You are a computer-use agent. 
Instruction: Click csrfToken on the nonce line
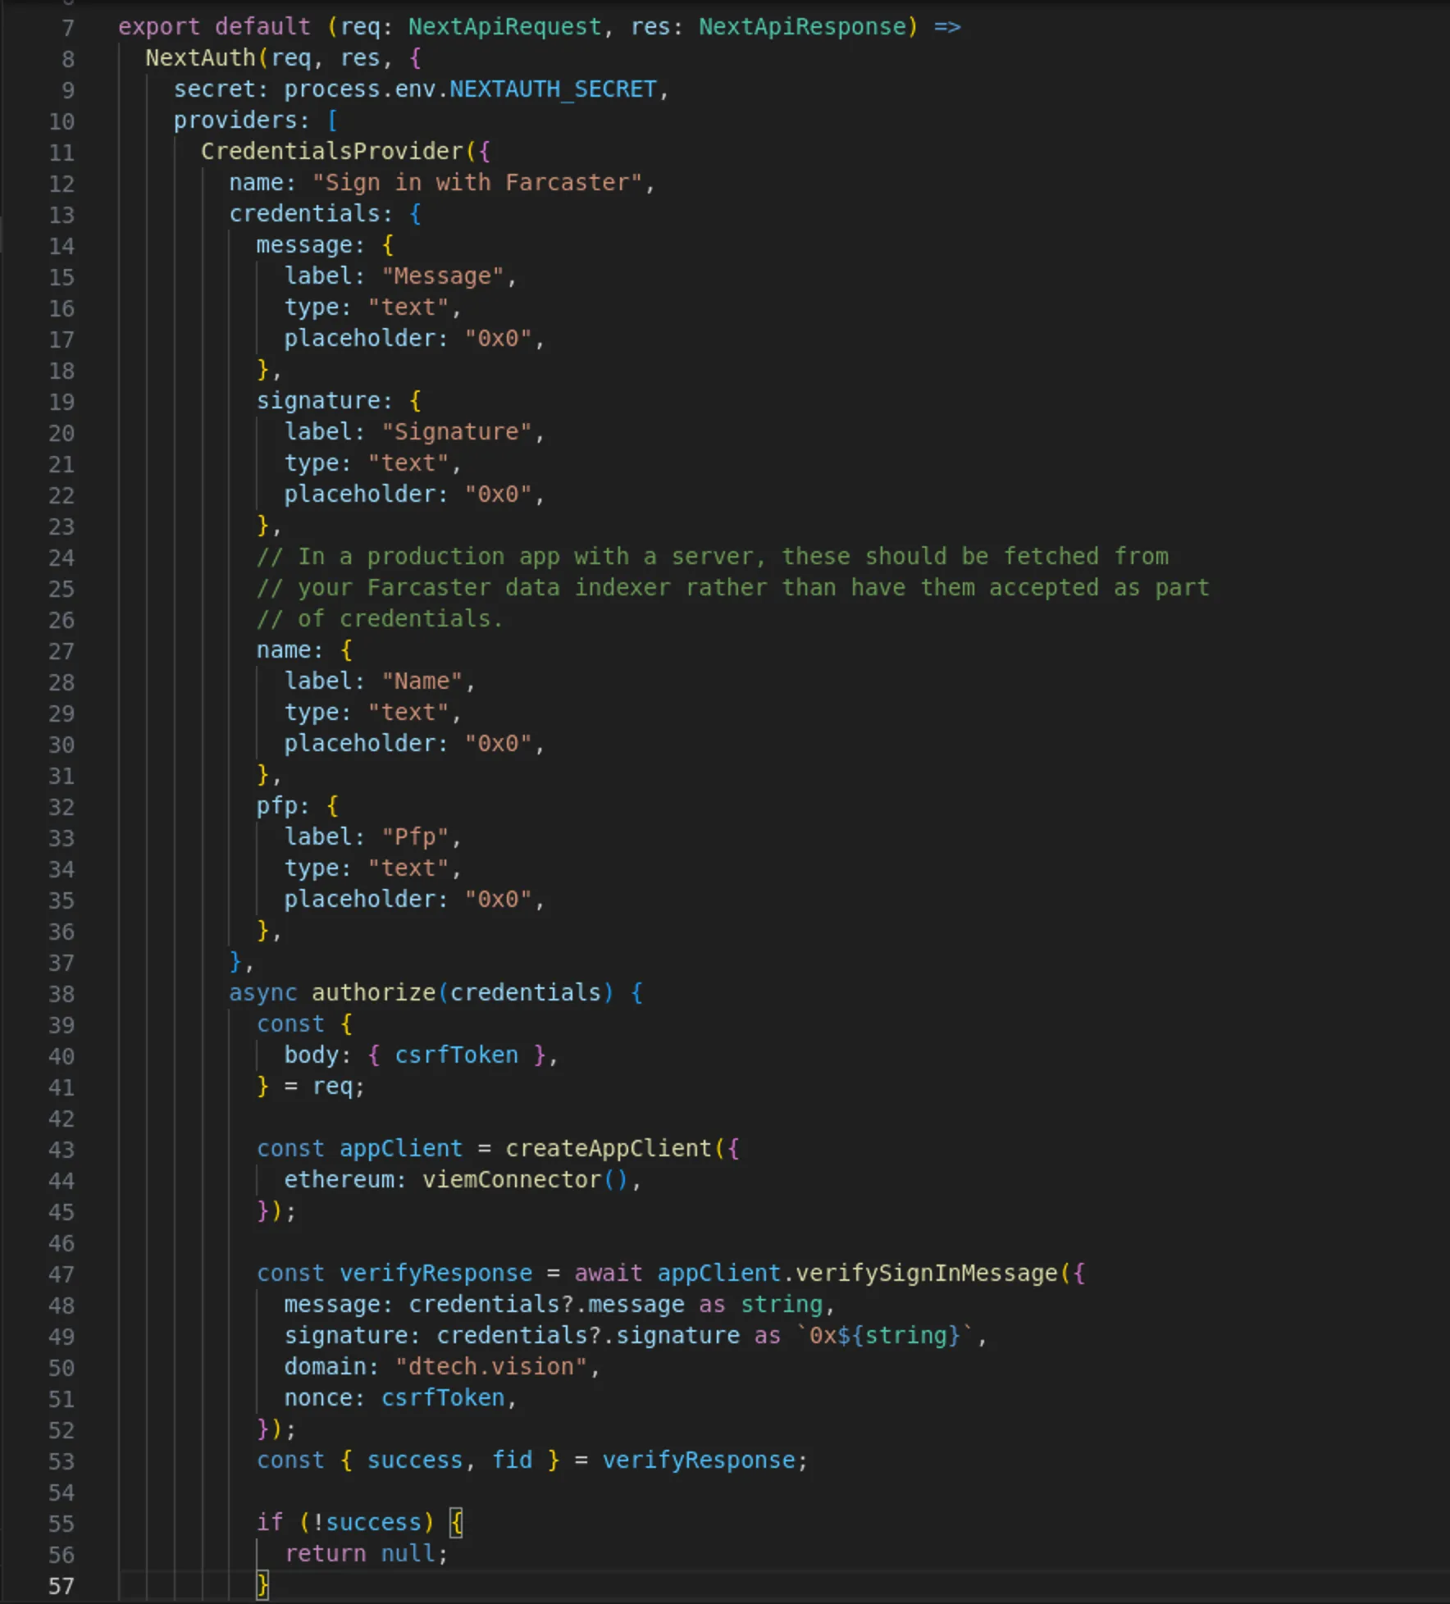point(443,1398)
